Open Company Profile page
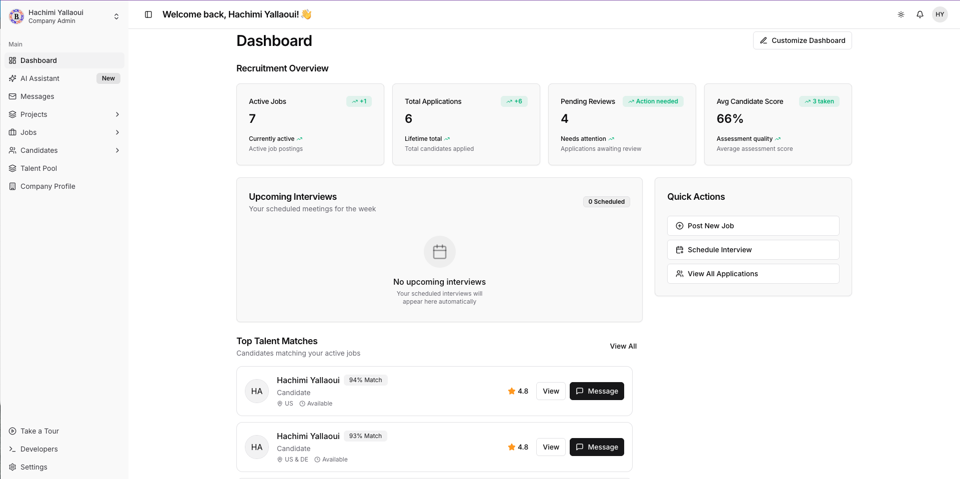Screen dimensions: 960x479 click(x=64, y=186)
